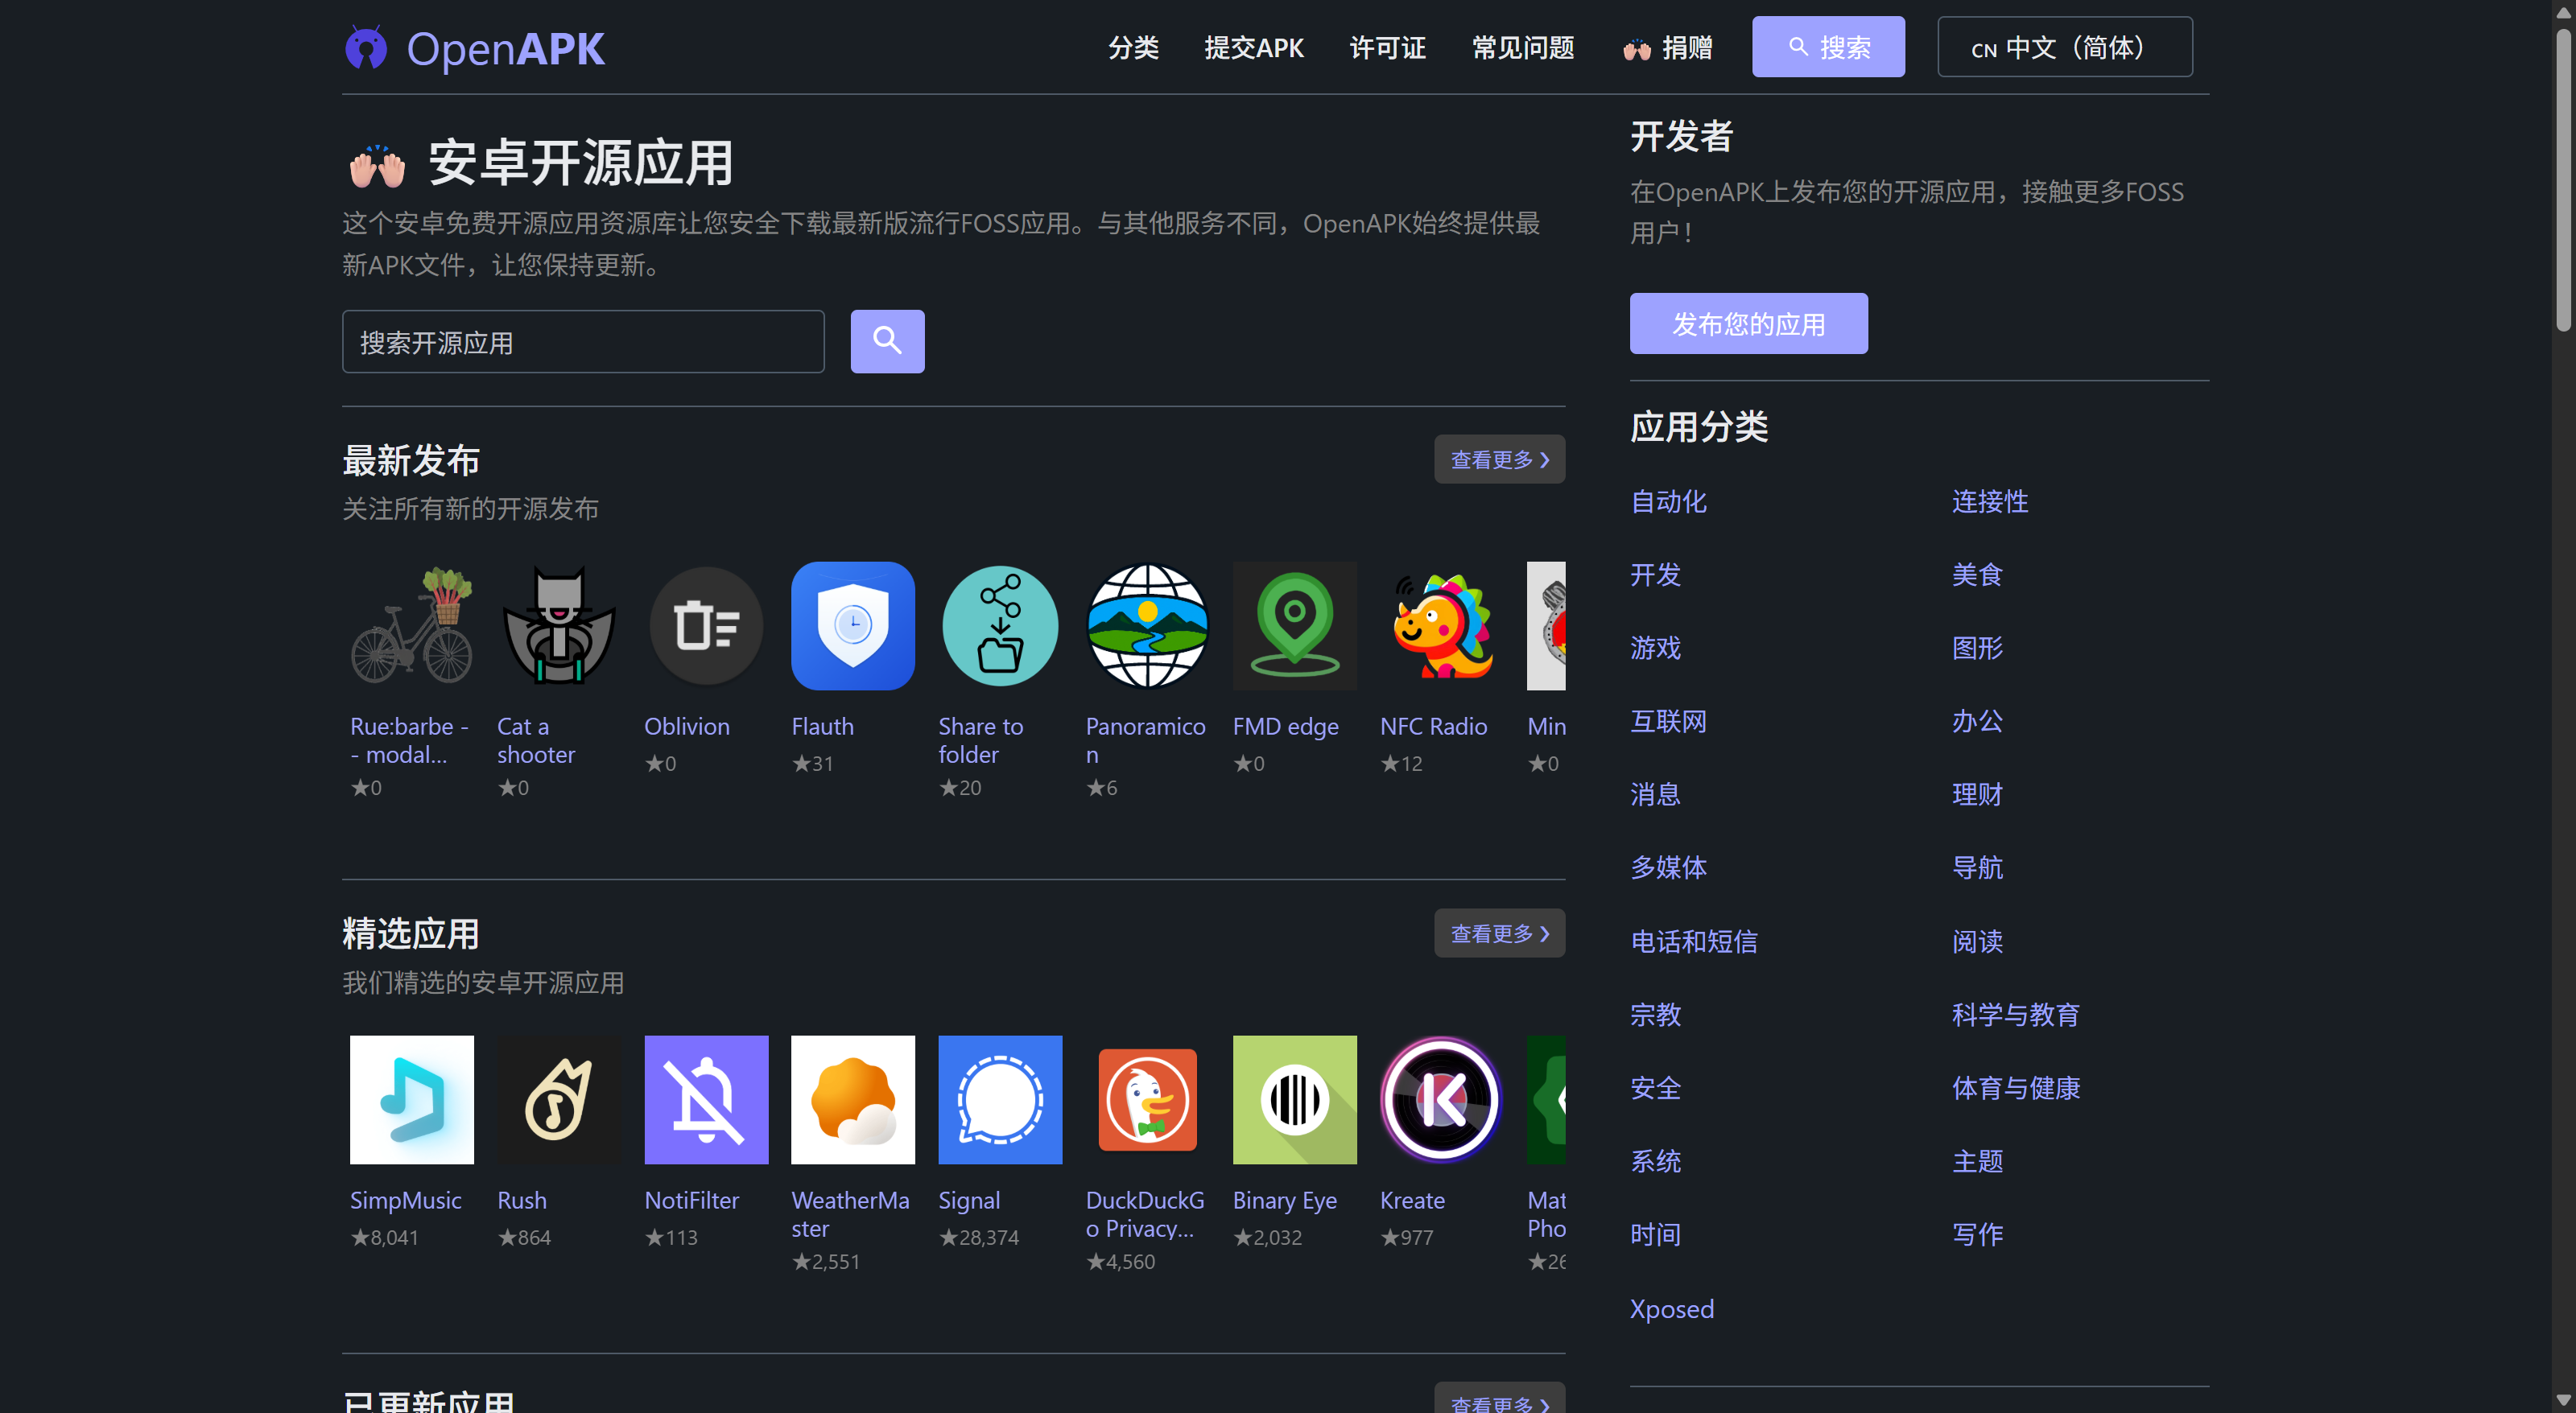Expand 查看更多 for 精选应用

coord(1498,933)
